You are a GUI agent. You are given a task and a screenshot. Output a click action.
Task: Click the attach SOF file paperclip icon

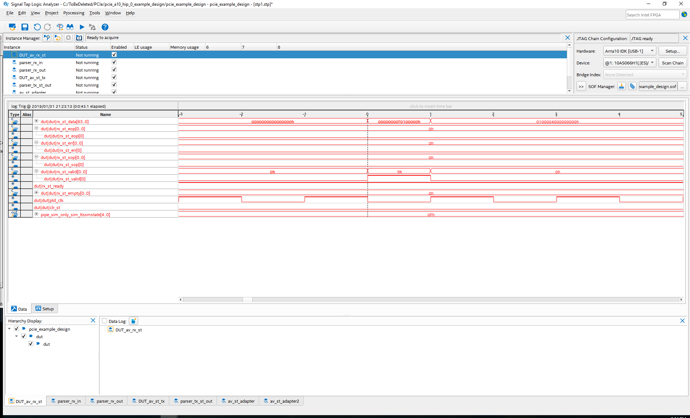pos(632,86)
